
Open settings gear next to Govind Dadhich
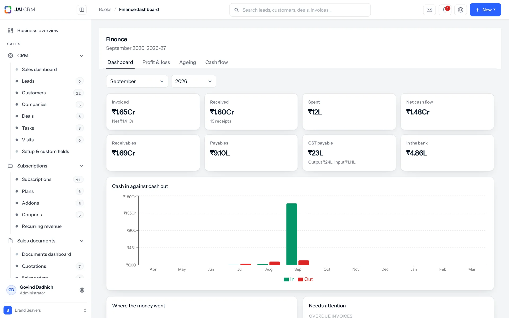pyautogui.click(x=82, y=290)
